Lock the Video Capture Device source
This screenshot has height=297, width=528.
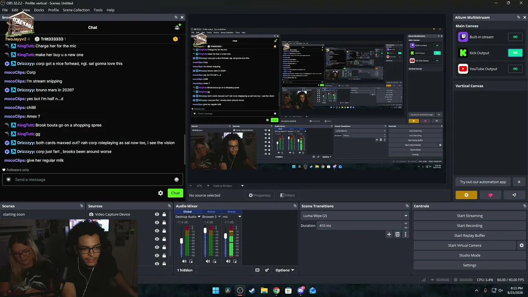(164, 214)
